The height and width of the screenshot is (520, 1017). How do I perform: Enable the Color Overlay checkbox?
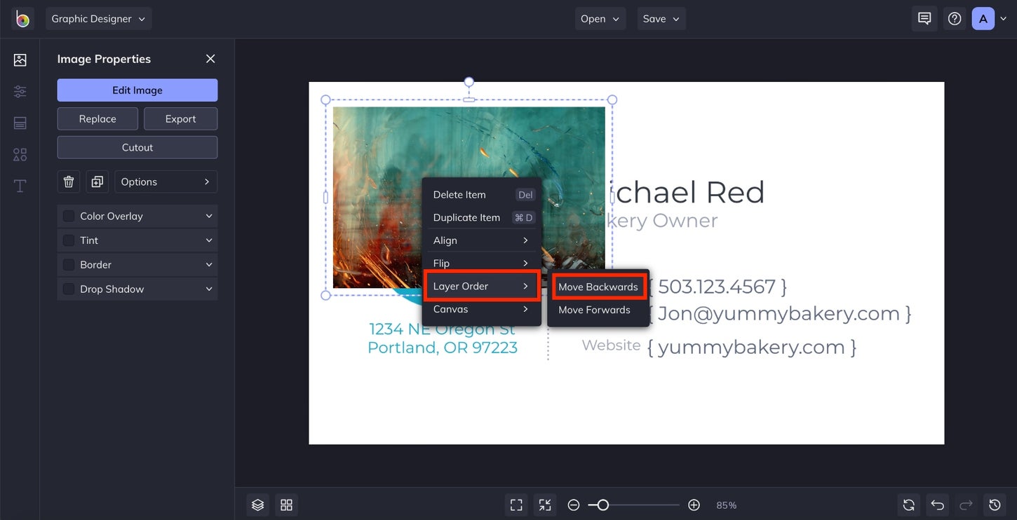click(x=68, y=215)
